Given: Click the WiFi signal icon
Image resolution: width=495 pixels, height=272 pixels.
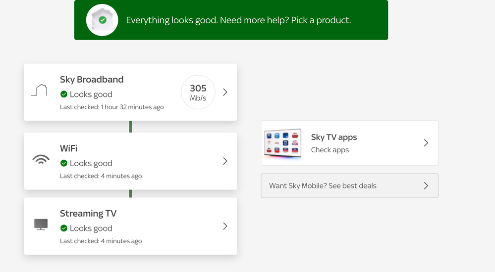Looking at the screenshot, I should pyautogui.click(x=41, y=159).
